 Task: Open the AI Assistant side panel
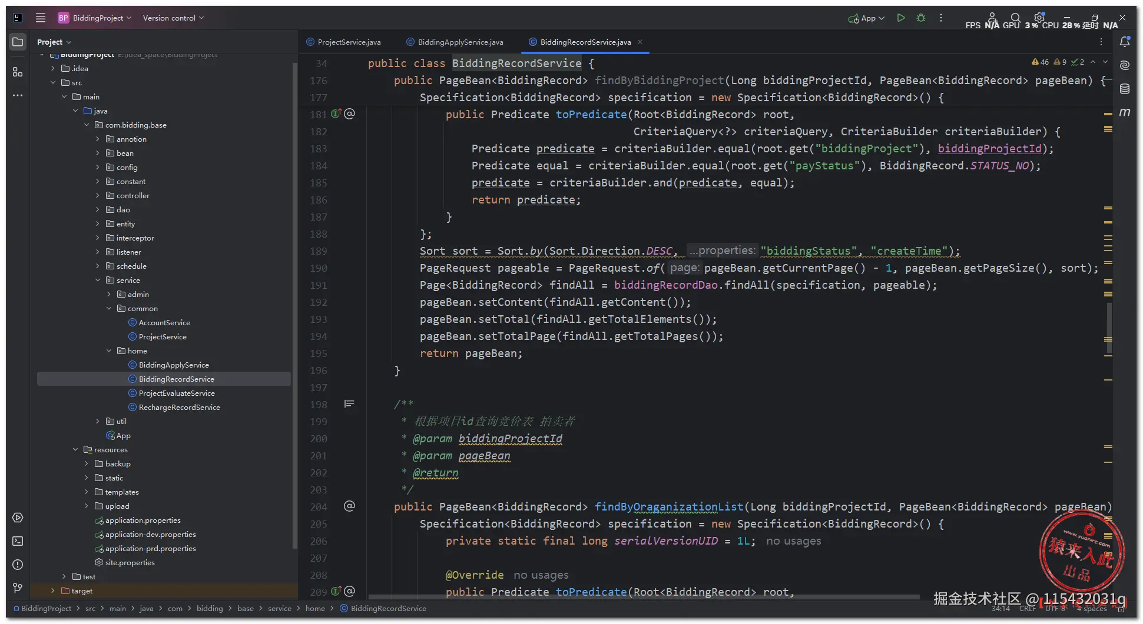point(1125,65)
